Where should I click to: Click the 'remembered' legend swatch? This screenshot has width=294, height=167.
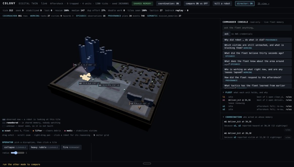pos(4,123)
